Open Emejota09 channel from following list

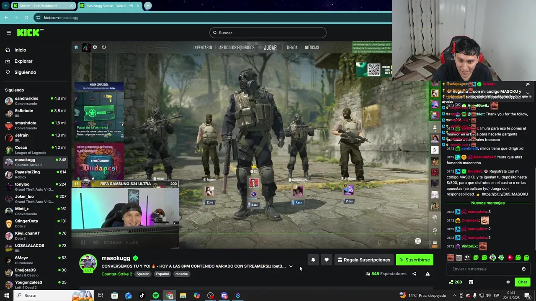coord(36,273)
